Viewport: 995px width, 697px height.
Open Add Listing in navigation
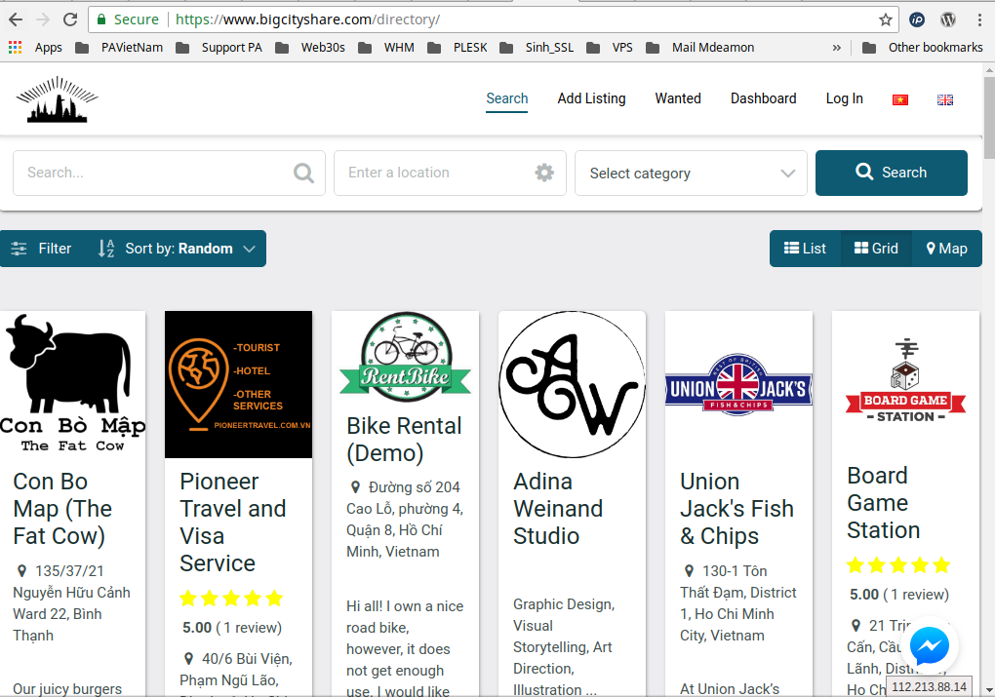point(591,98)
